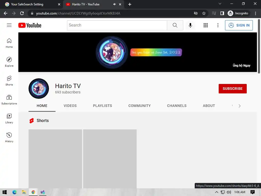
Task: Go to Home in sidebar
Action: point(9,43)
